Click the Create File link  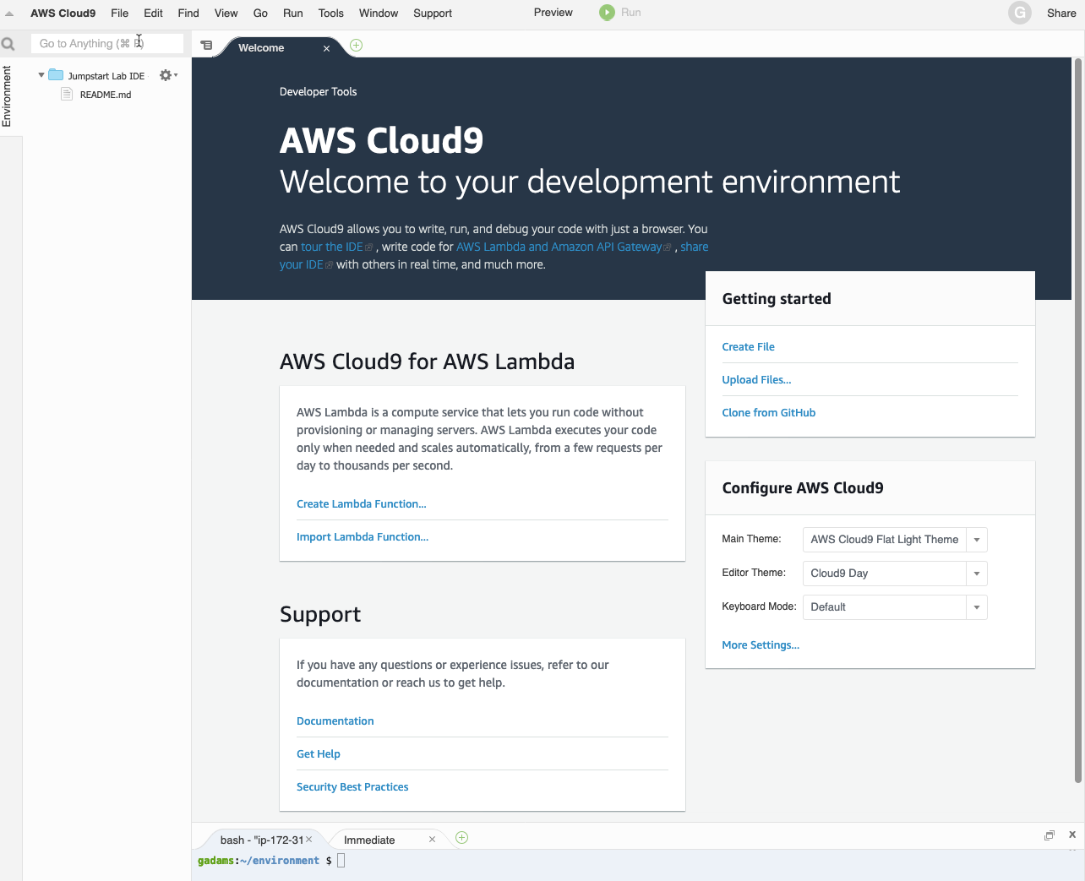click(x=749, y=347)
